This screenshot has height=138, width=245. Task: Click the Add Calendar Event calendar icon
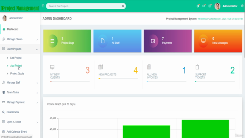tap(3, 131)
